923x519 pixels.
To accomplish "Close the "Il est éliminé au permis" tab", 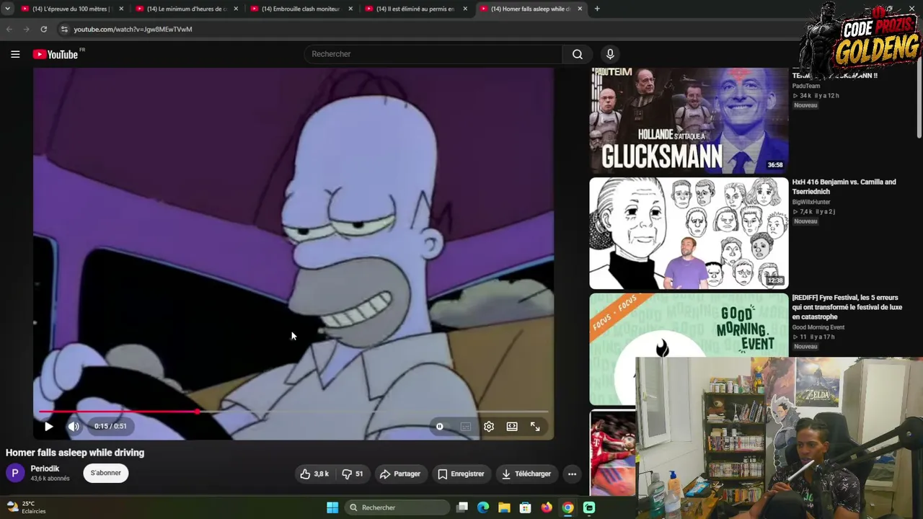I will pyautogui.click(x=465, y=9).
